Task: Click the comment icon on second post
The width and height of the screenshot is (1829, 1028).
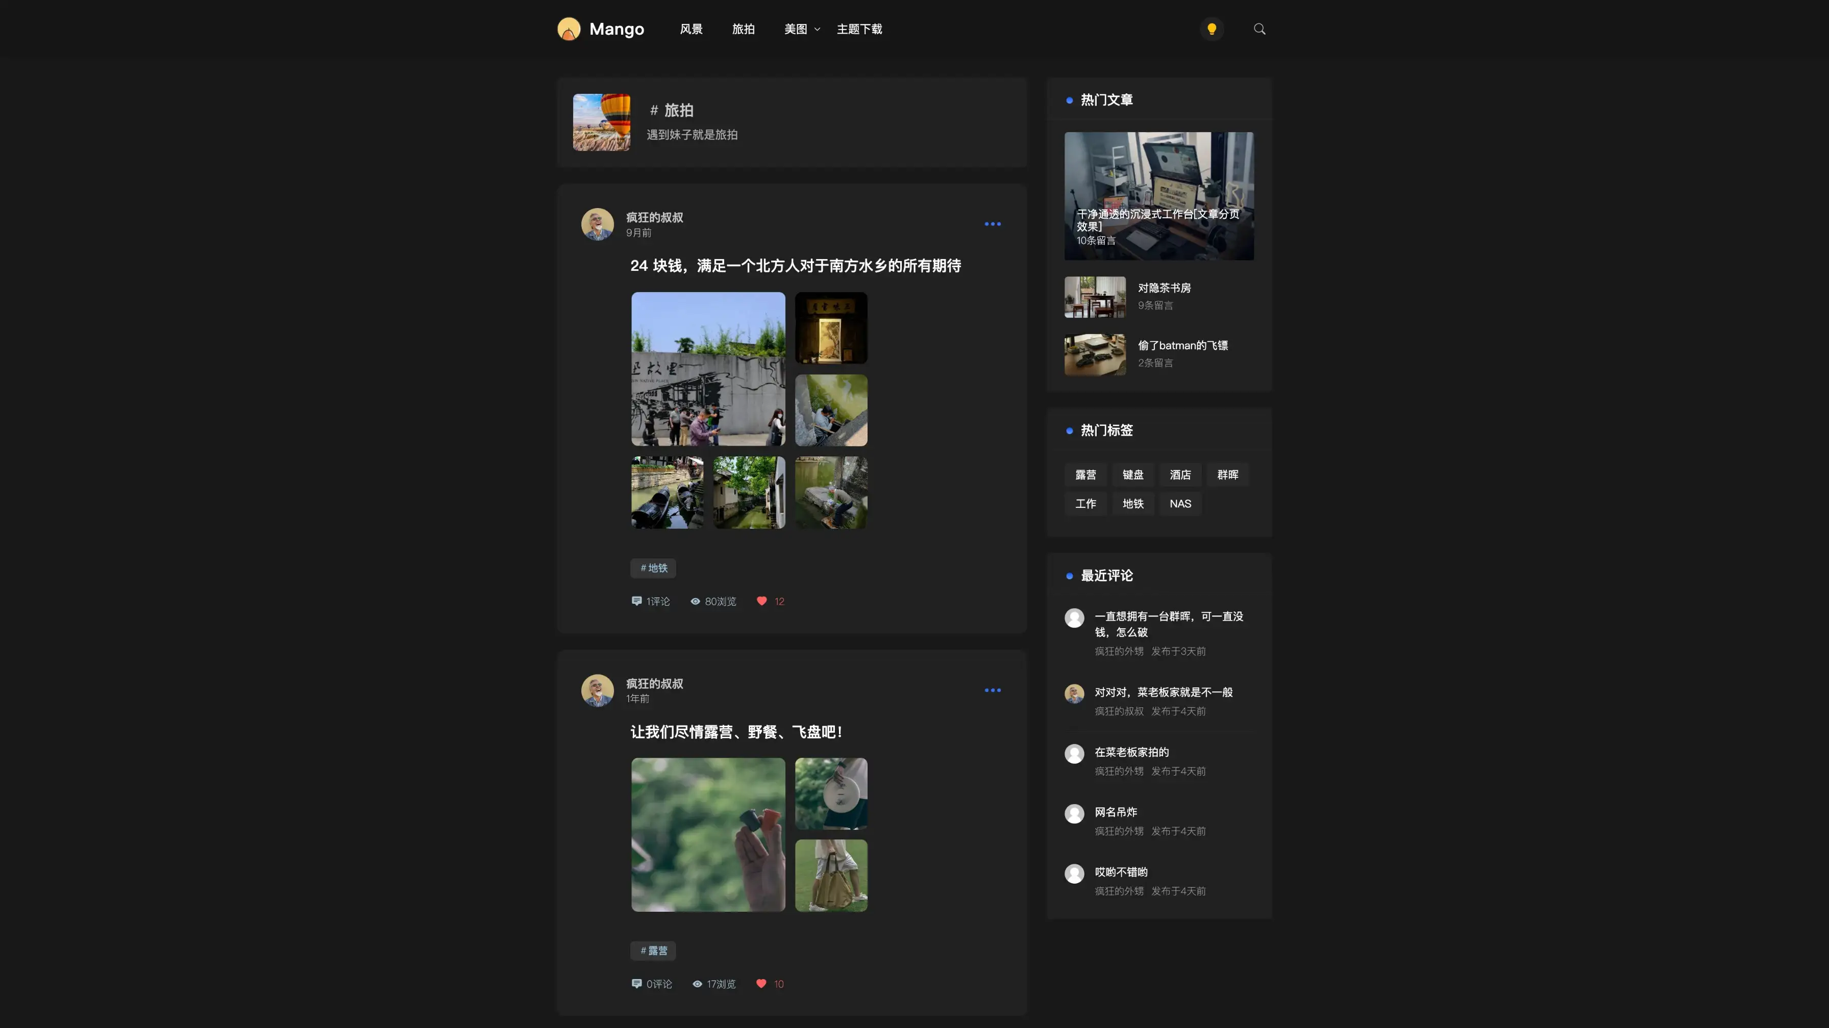Action: (x=636, y=983)
